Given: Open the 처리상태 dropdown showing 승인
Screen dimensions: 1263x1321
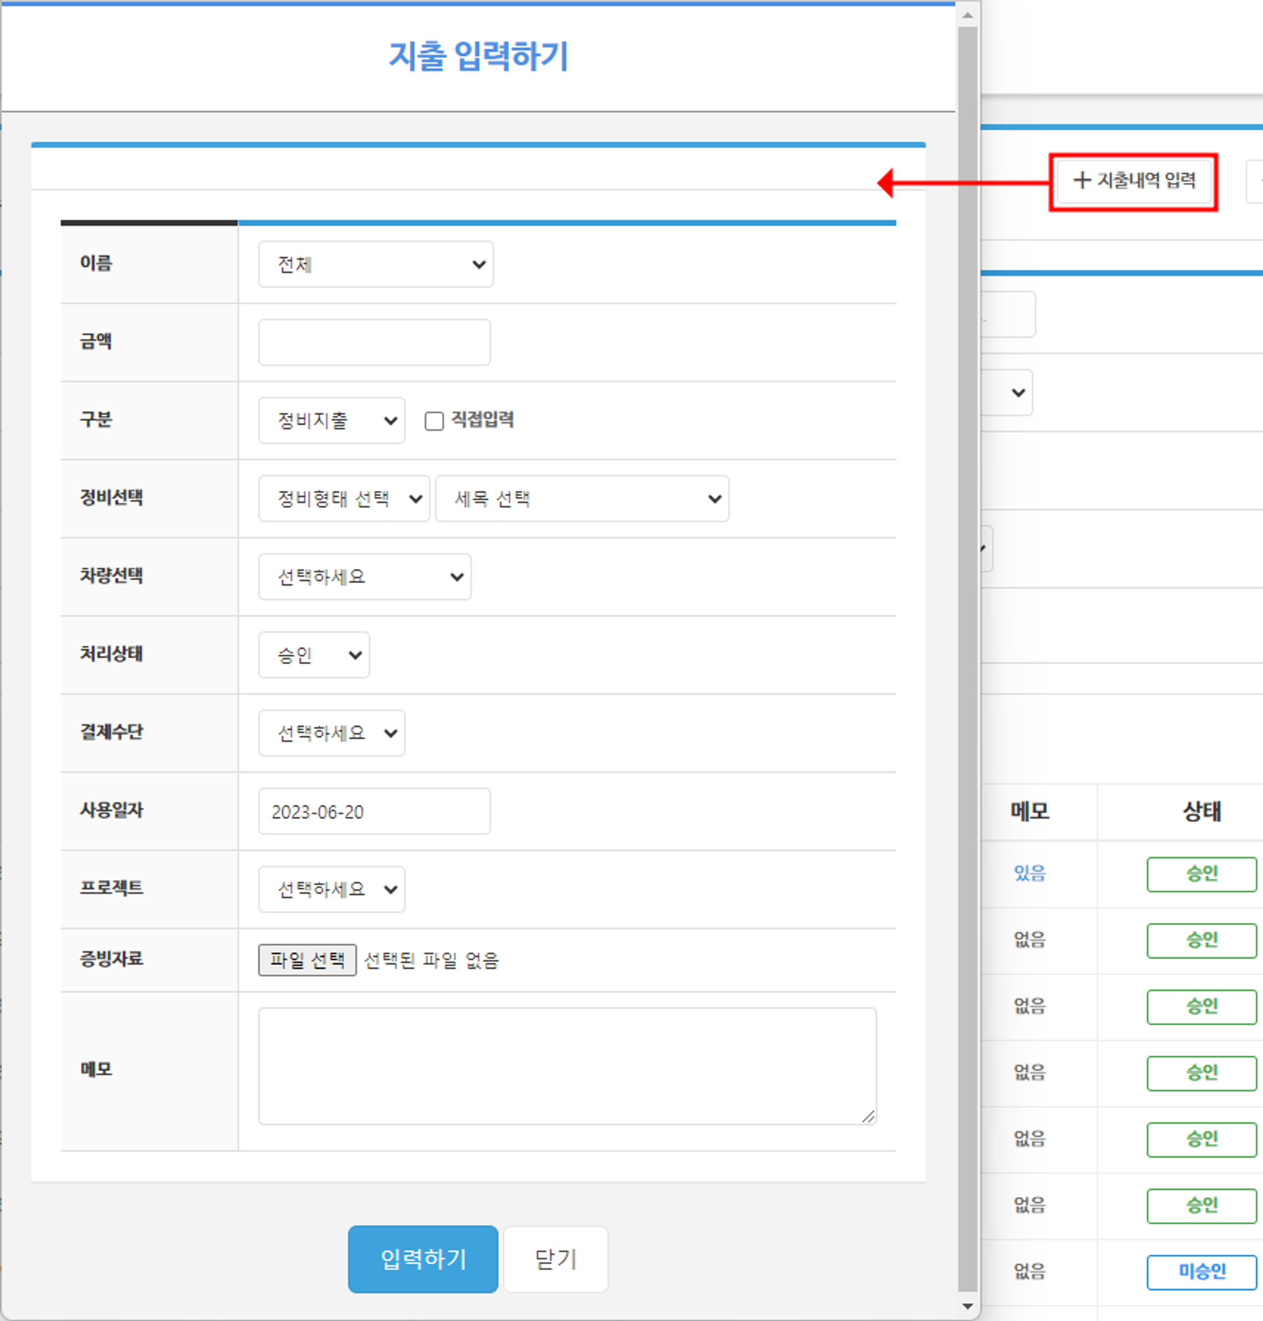Looking at the screenshot, I should point(313,654).
